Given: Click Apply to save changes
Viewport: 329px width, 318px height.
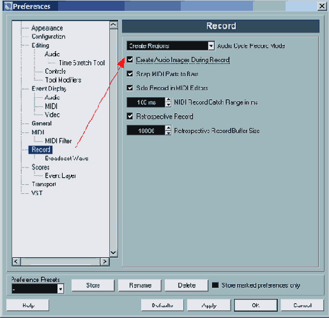Looking at the screenshot, I should [209, 305].
